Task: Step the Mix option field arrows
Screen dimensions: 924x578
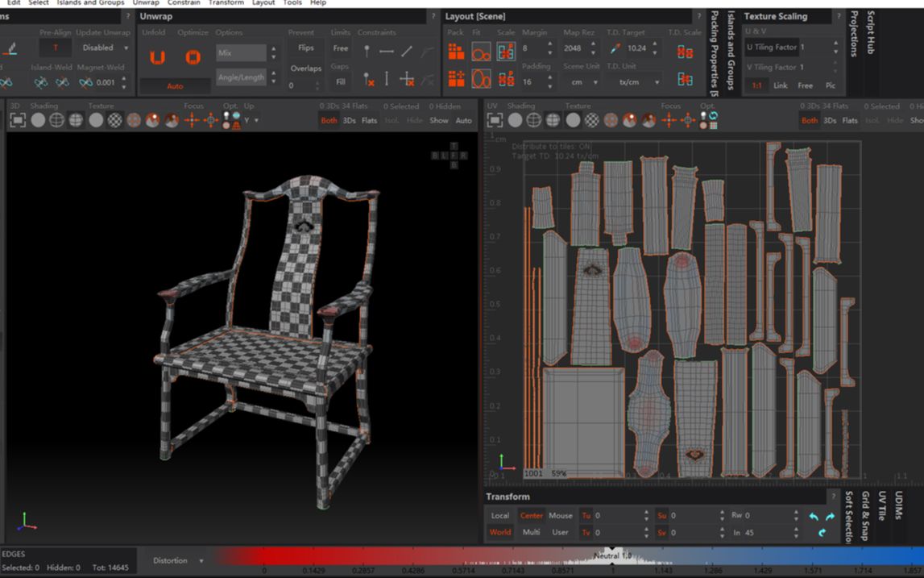Action: pos(273,53)
